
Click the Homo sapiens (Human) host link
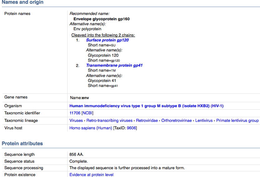click(91, 128)
